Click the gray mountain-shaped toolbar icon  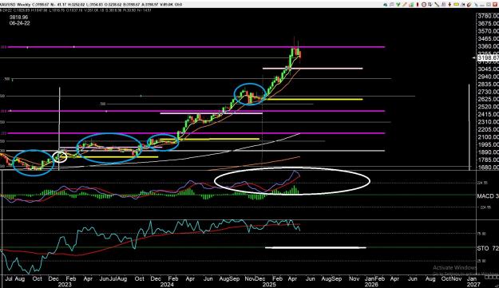point(443,5)
